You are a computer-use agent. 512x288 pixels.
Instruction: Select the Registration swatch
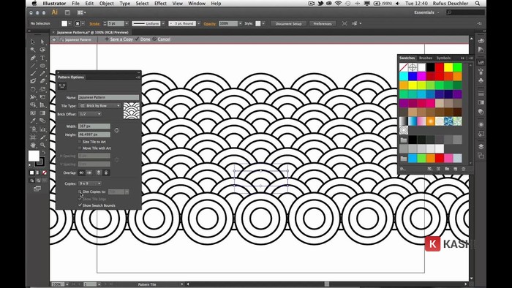pos(413,67)
